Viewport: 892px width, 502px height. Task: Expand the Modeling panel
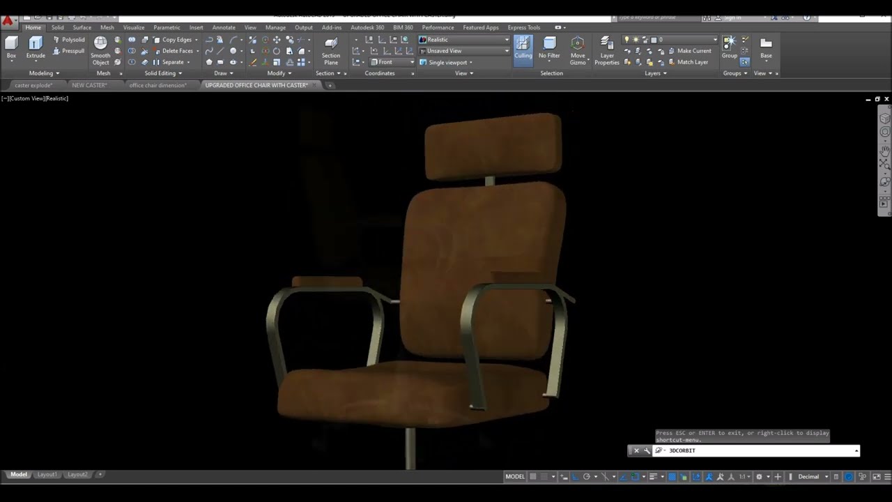pos(44,73)
